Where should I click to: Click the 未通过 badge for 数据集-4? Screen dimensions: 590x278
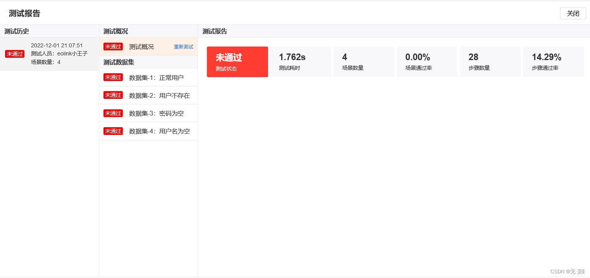coord(113,131)
